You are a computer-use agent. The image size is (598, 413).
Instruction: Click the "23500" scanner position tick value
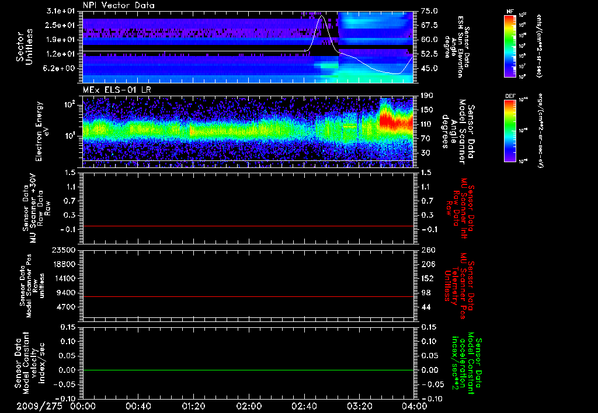[64, 250]
